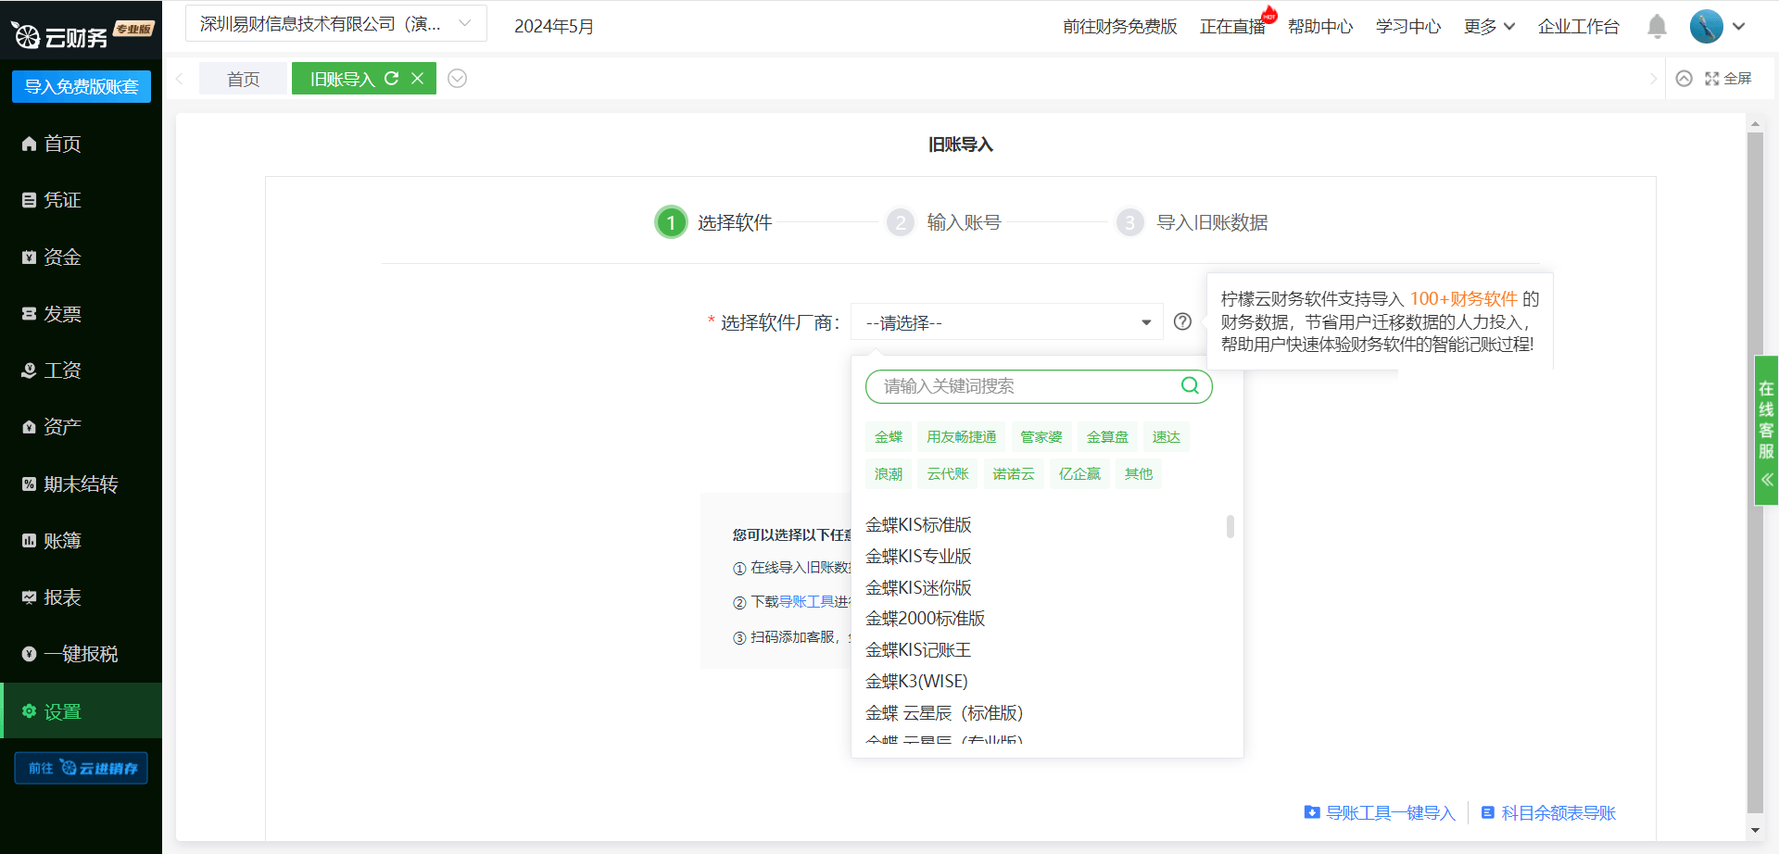Filter by 管家婆 vendor tag
The image size is (1779, 854).
click(1041, 436)
